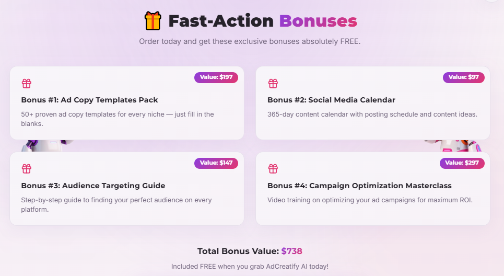This screenshot has width=504, height=276.
Task: Select the Ad Copy Templates Pack title
Action: pos(89,100)
